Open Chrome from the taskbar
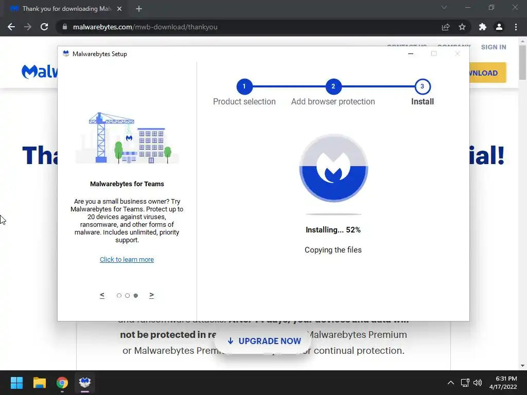The height and width of the screenshot is (395, 527). (62, 383)
